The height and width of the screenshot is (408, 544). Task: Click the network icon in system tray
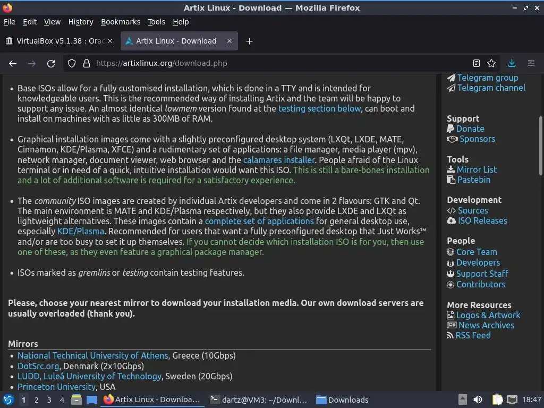[512, 399]
